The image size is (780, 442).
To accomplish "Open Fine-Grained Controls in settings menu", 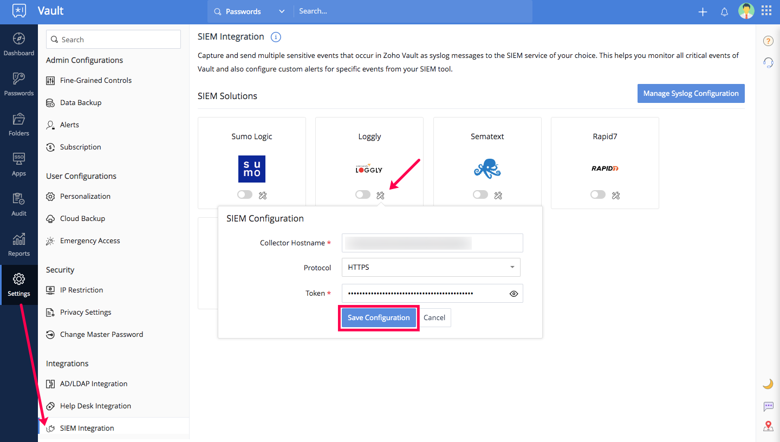I will (96, 80).
